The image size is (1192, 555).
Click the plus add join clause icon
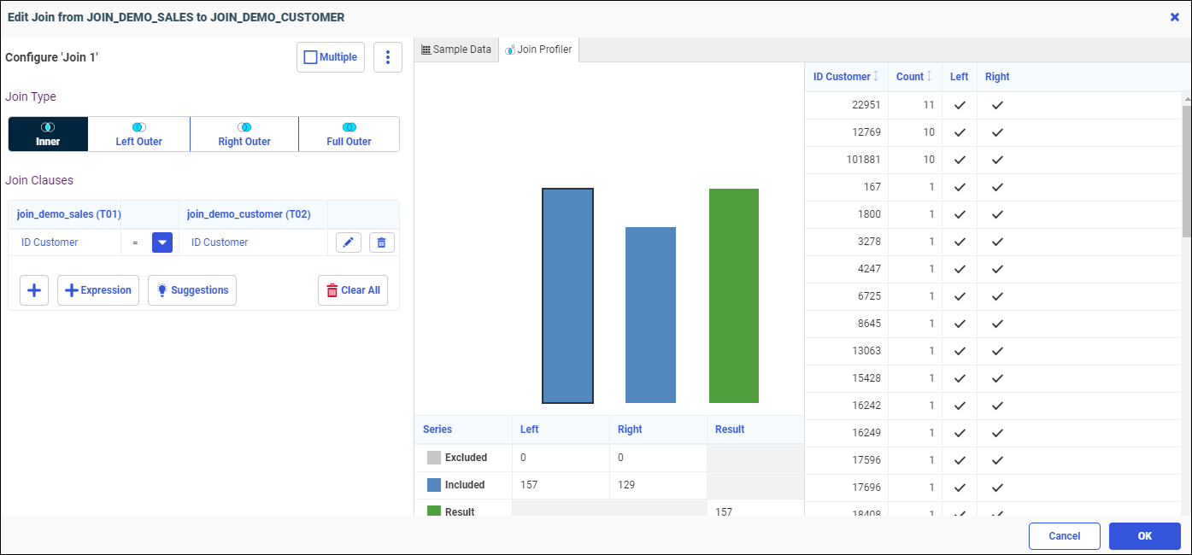34,290
